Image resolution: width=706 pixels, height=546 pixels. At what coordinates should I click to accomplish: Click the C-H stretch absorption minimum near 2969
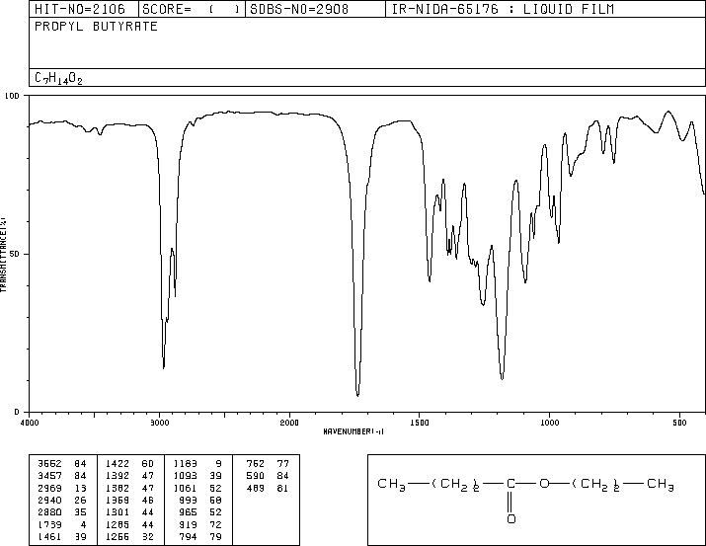(164, 367)
